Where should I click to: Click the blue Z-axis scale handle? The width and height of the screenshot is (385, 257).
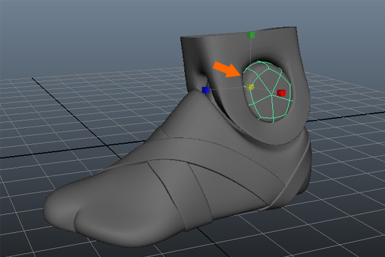206,90
